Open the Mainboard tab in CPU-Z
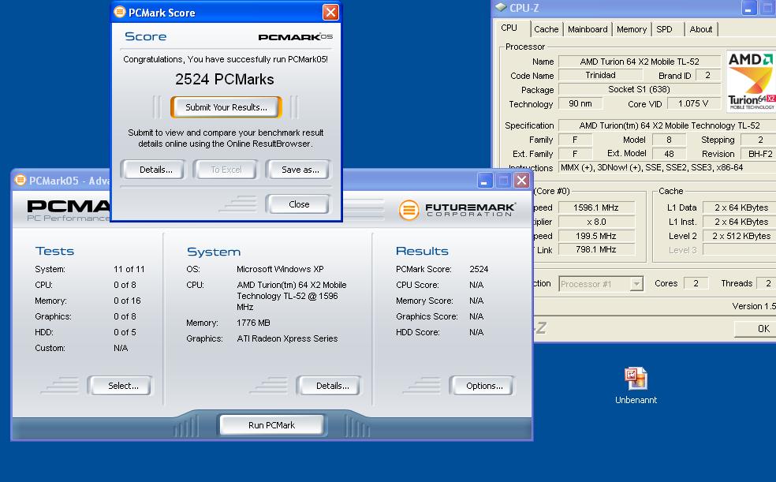 click(588, 29)
